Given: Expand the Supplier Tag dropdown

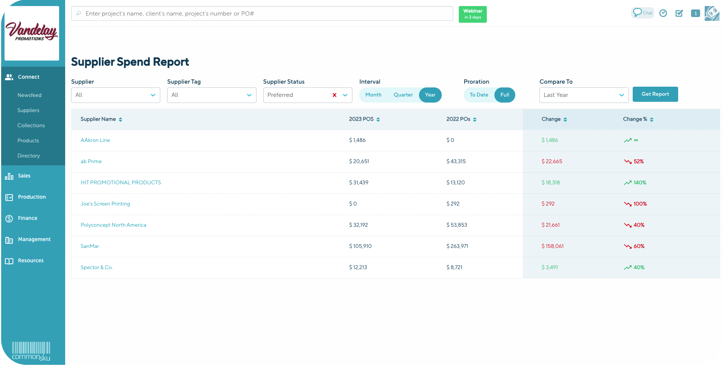Looking at the screenshot, I should [x=211, y=95].
